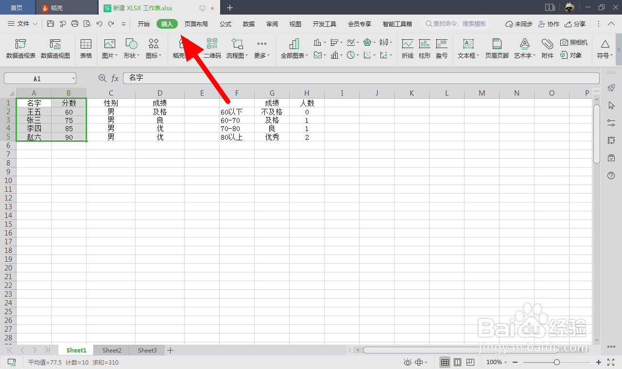Click the print icon in quick toolbar
The image size is (622, 369).
75,23
